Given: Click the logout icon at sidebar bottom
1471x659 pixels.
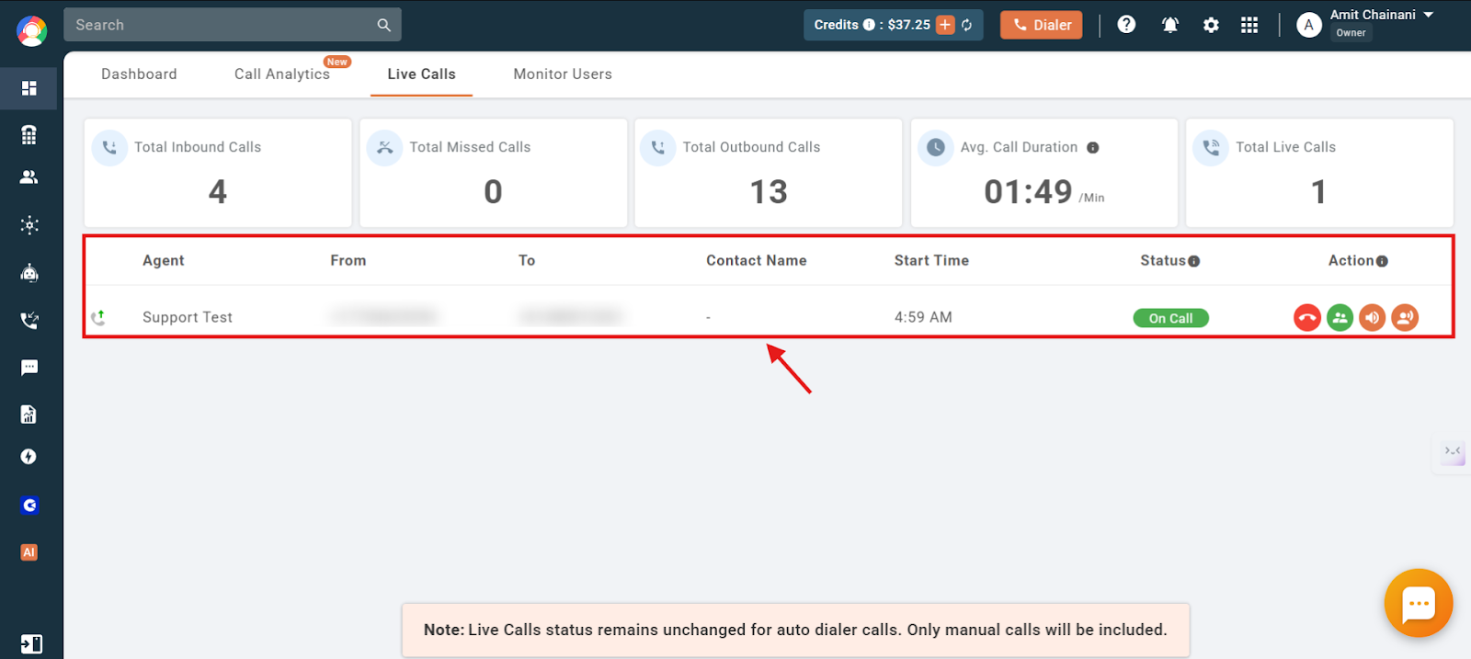Looking at the screenshot, I should point(30,643).
